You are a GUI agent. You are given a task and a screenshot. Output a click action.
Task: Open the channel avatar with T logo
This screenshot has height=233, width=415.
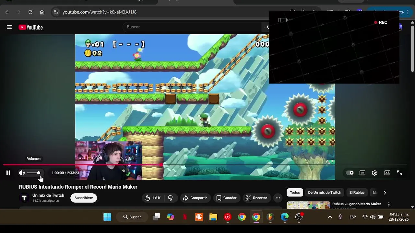click(x=24, y=198)
